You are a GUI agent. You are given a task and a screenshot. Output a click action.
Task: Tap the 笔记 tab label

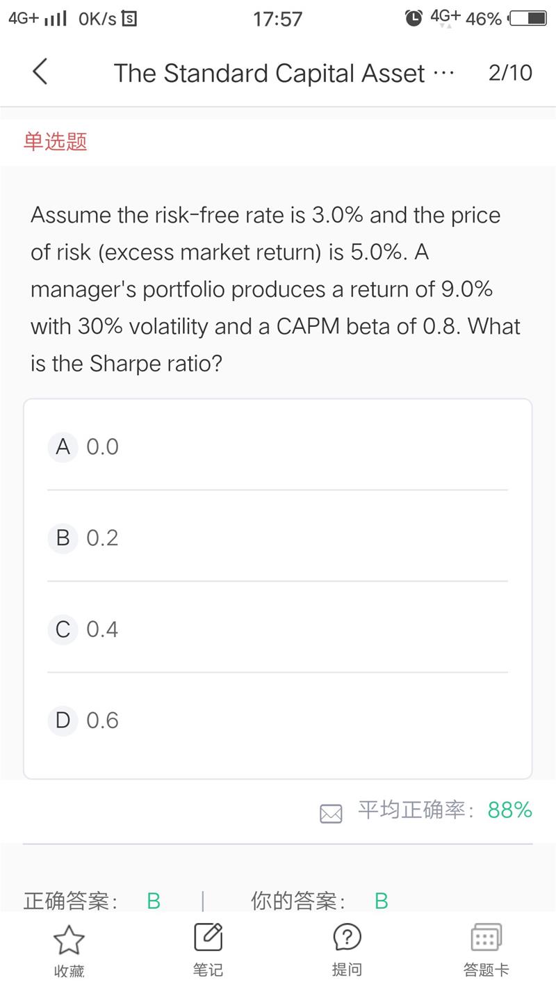[208, 970]
